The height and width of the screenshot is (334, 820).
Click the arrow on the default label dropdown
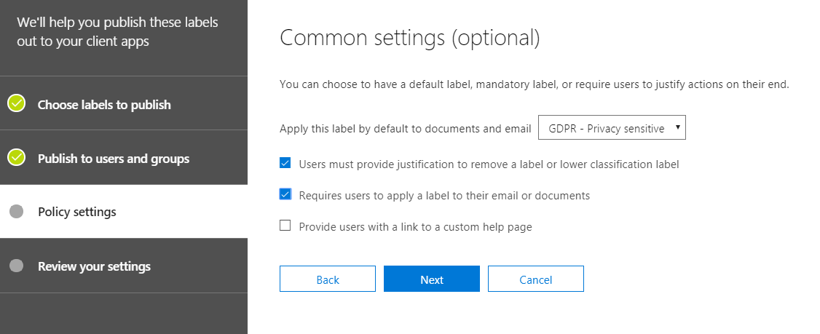point(678,128)
